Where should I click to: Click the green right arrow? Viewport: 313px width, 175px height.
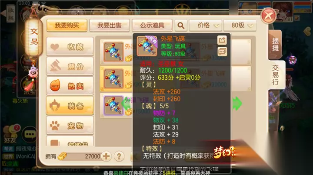click(x=237, y=104)
